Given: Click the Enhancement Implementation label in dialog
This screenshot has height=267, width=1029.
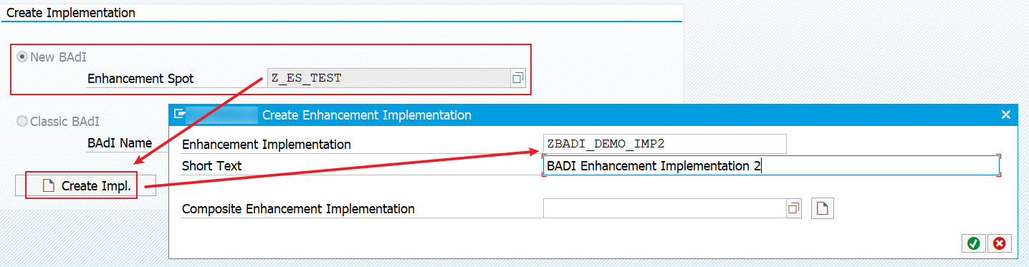Looking at the screenshot, I should [267, 145].
